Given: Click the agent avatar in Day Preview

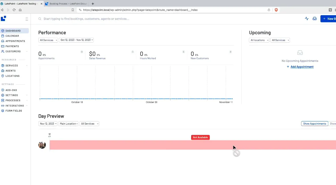Looking at the screenshot, I should [42, 145].
